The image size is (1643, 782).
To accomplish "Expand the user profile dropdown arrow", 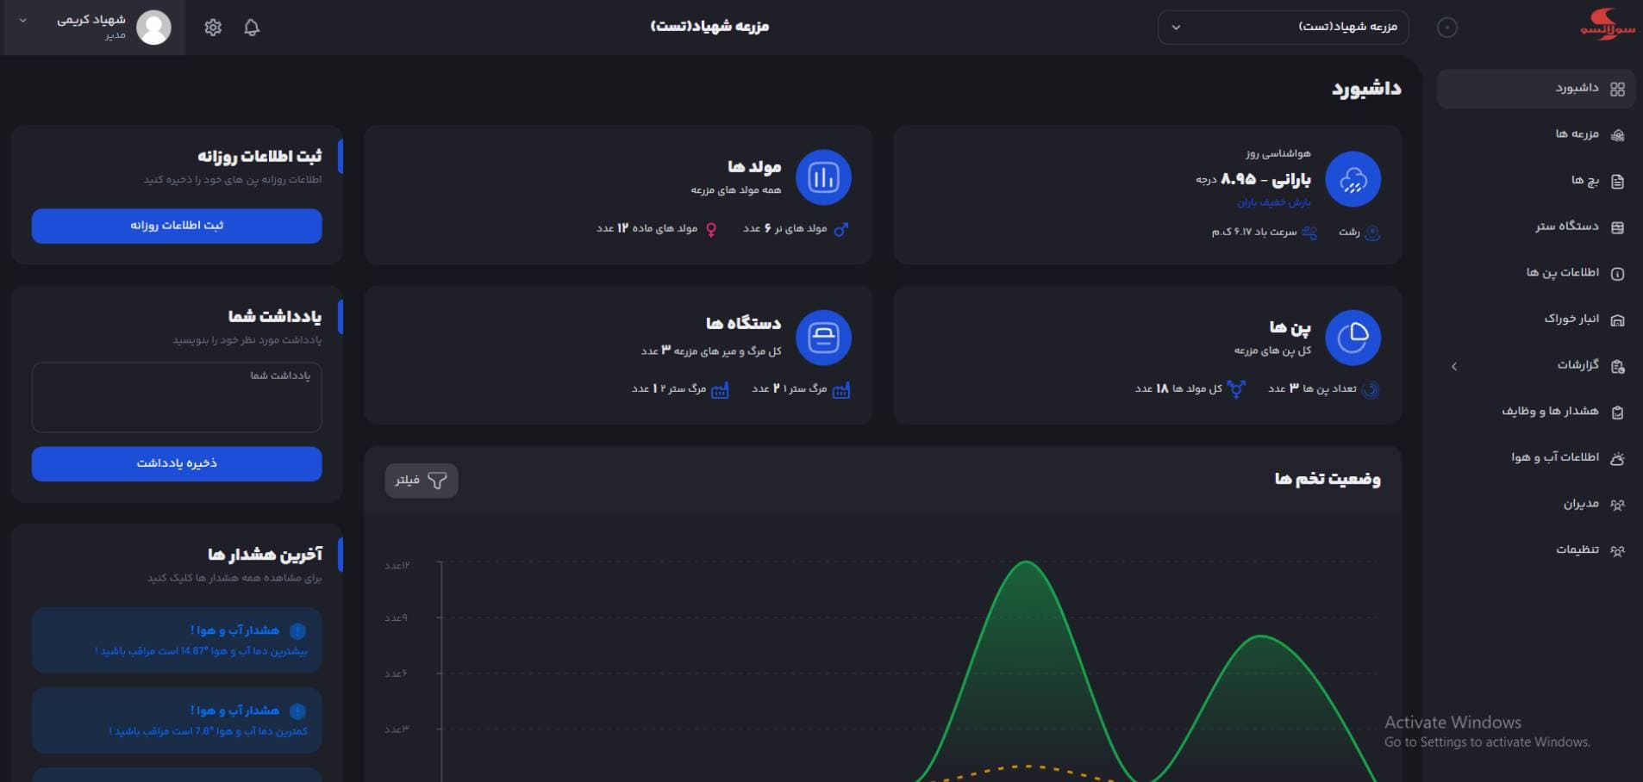I will coord(23,21).
